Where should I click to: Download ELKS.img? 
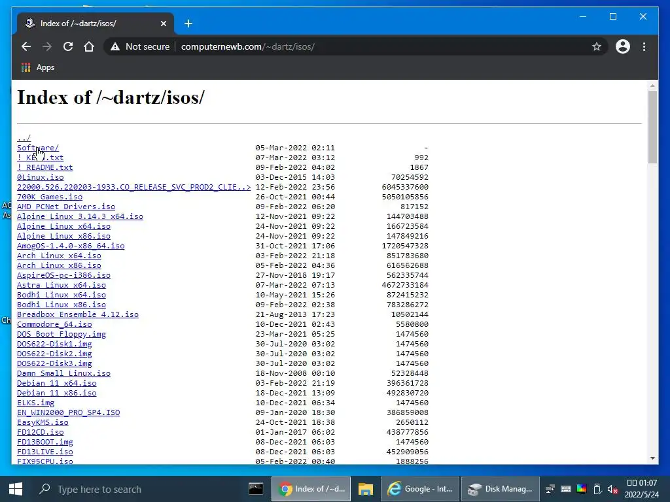(35, 403)
